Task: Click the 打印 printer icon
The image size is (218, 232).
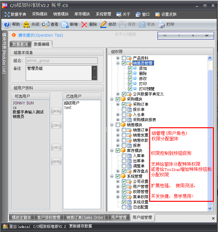Action: click(x=161, y=24)
